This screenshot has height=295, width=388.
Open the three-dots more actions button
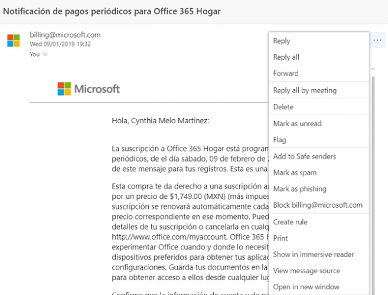click(x=377, y=40)
